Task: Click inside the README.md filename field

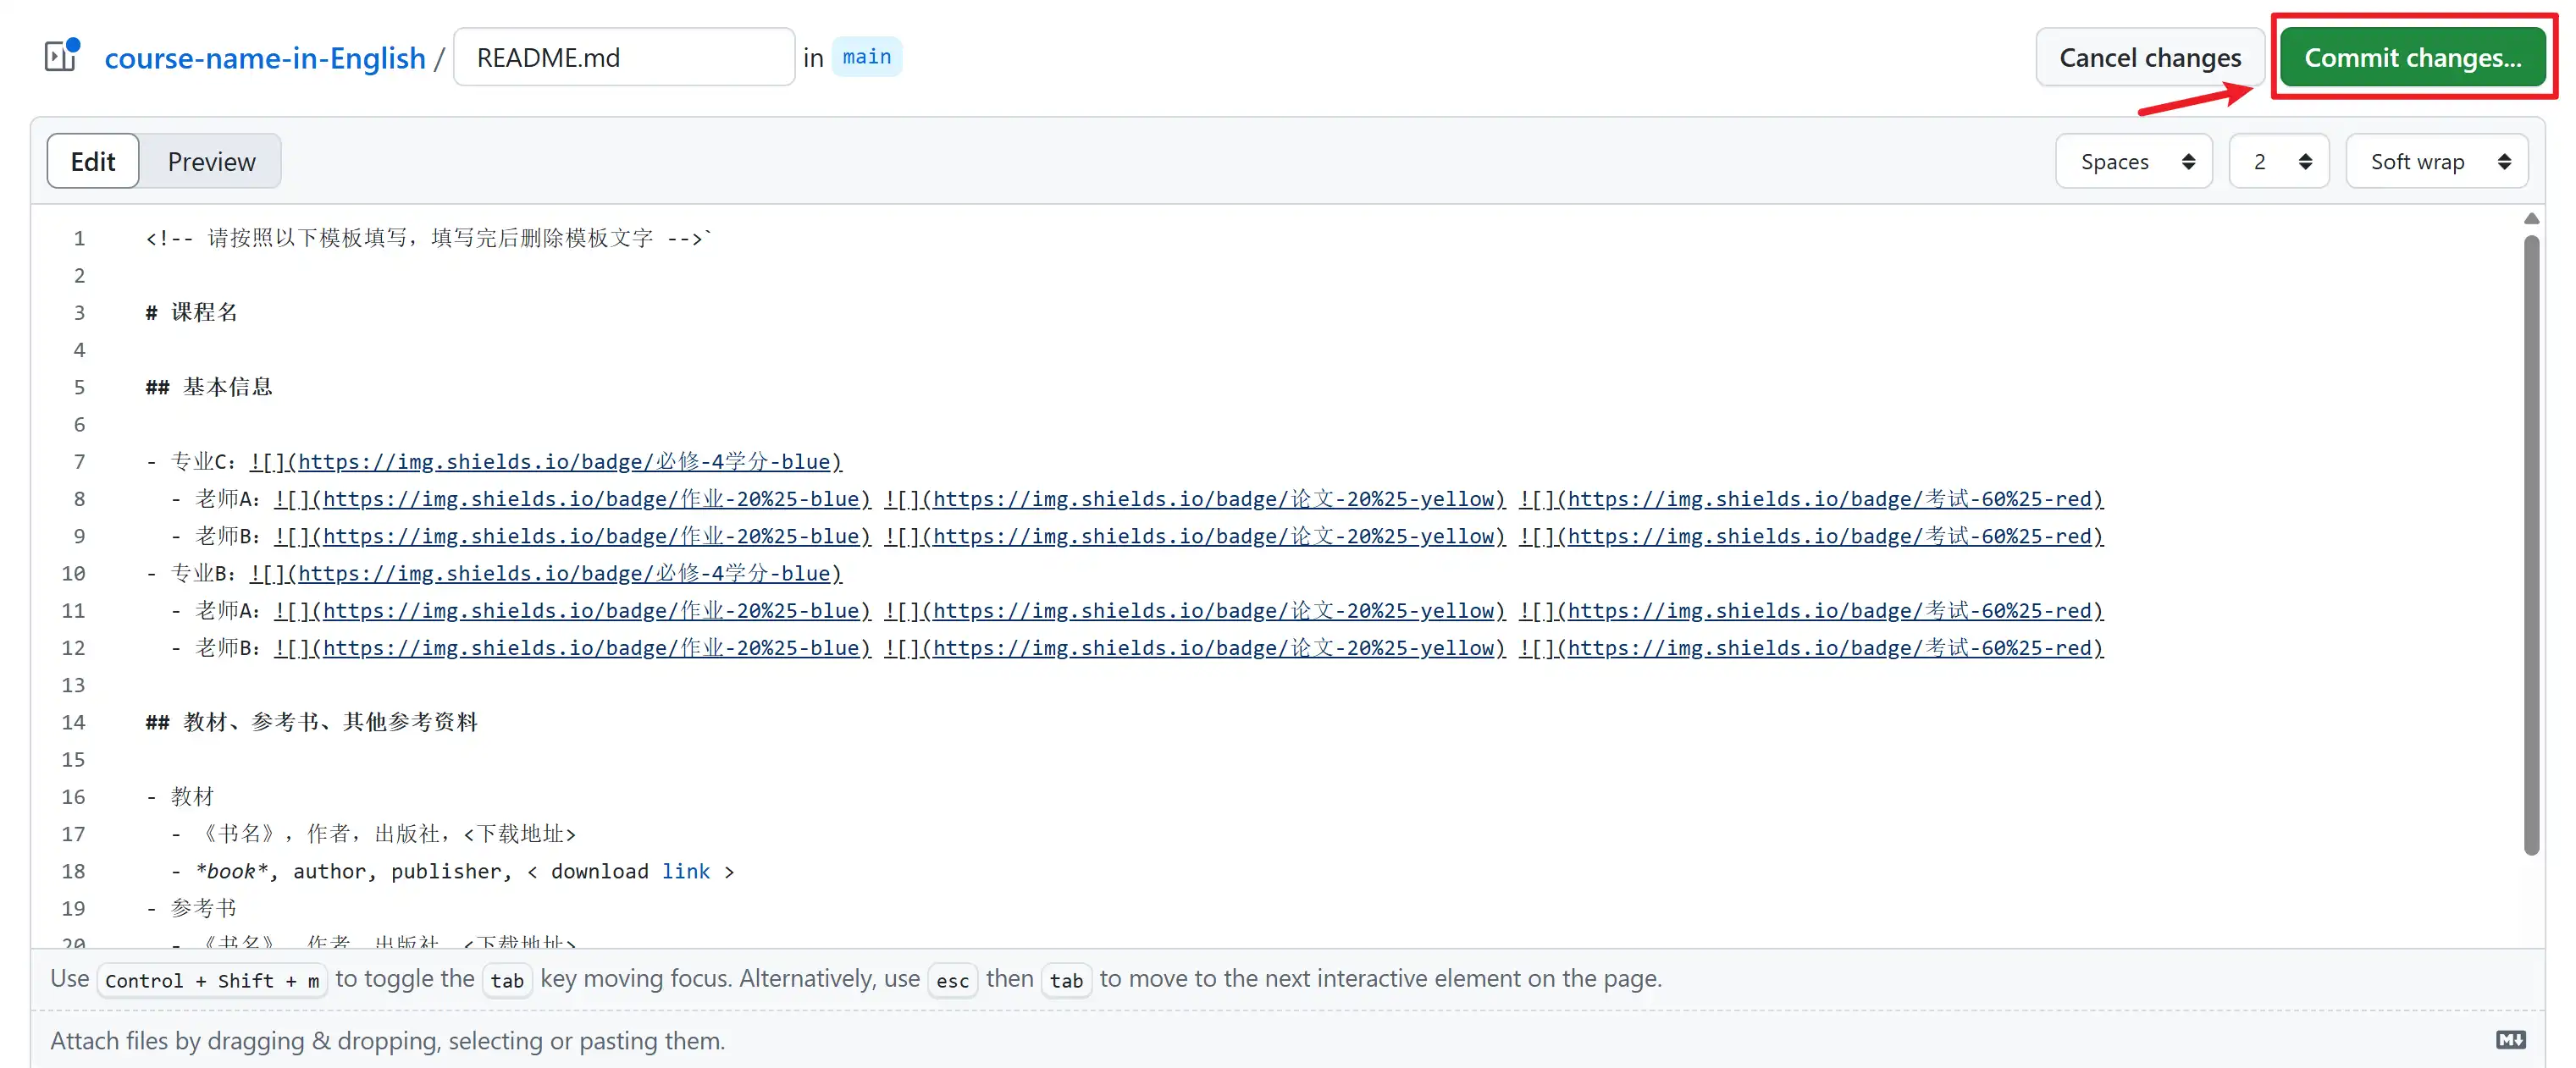Action: (622, 56)
